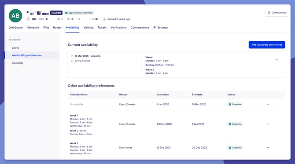This screenshot has height=164, width=295.
Task: Open the Settings tab
Action: coord(160,27)
